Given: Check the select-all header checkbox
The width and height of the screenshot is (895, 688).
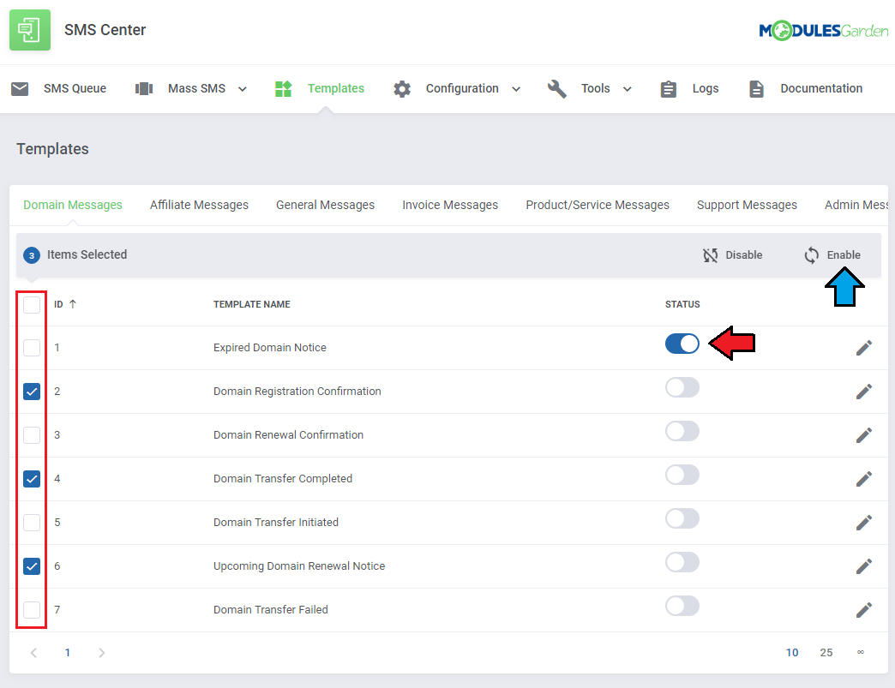Looking at the screenshot, I should pos(32,305).
